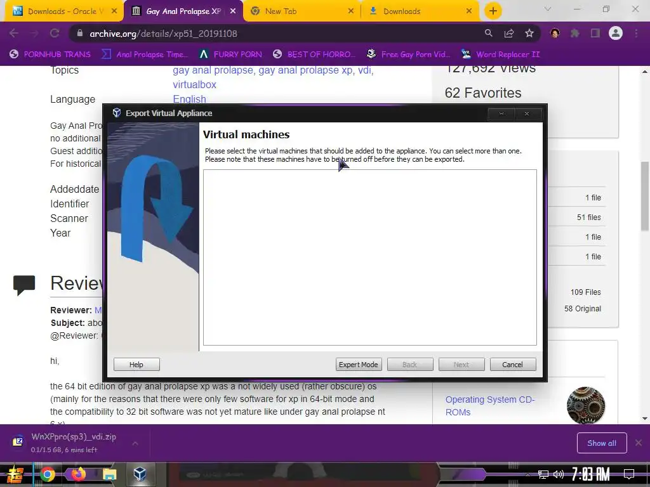Click the volume icon in system tray
The width and height of the screenshot is (650, 487).
coord(559,474)
